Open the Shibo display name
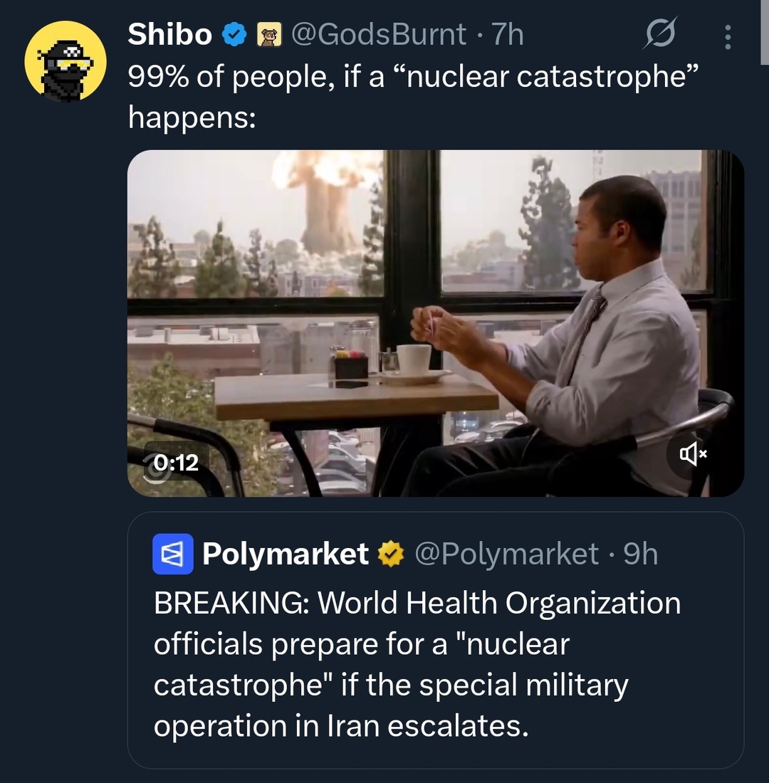The height and width of the screenshot is (783, 769). click(169, 33)
